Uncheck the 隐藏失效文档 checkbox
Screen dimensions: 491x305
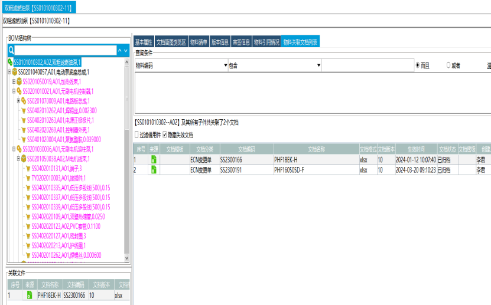(x=165, y=135)
